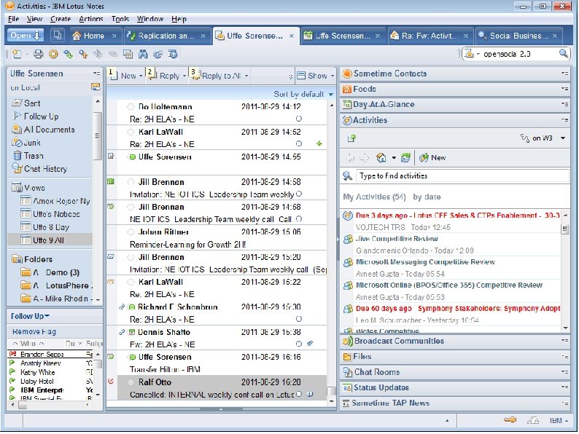
Task: Click the orange life-ring toolbar icon
Action: [x=53, y=54]
